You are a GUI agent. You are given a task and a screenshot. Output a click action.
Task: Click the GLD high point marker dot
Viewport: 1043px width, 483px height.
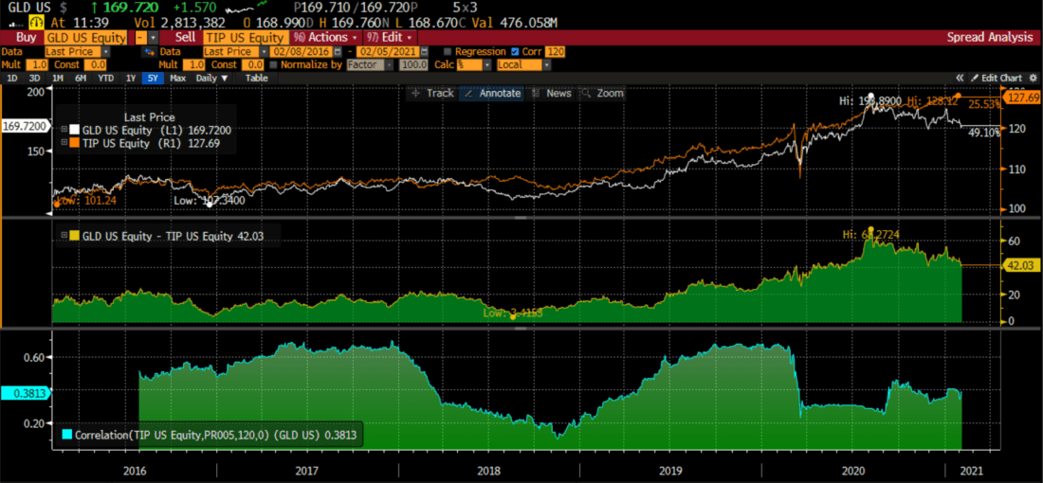click(x=871, y=96)
